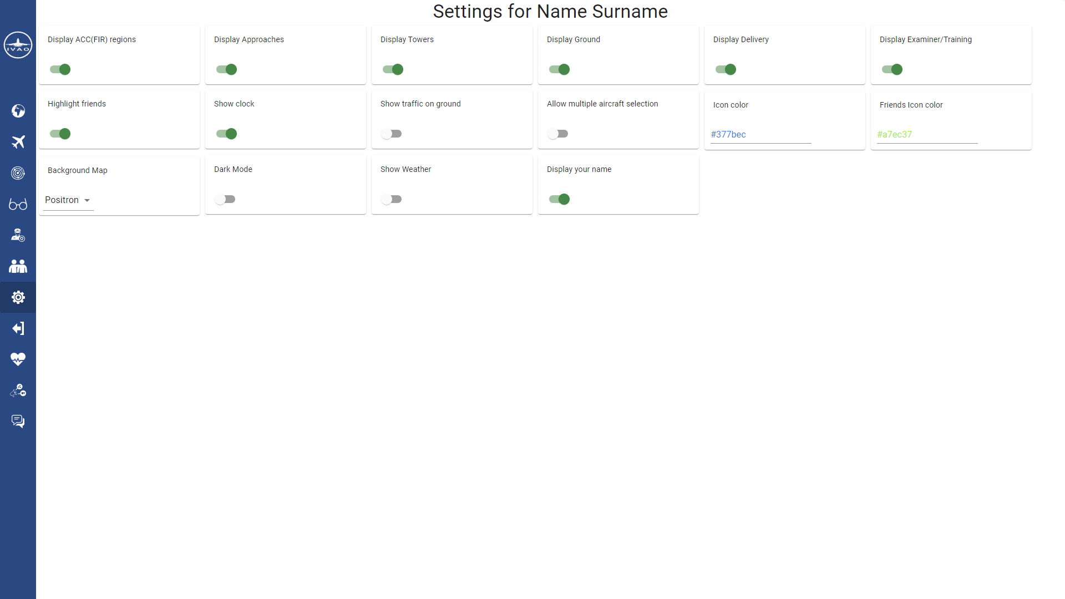1065x599 pixels.
Task: Click the messaging/chat icon in sidebar
Action: (18, 420)
